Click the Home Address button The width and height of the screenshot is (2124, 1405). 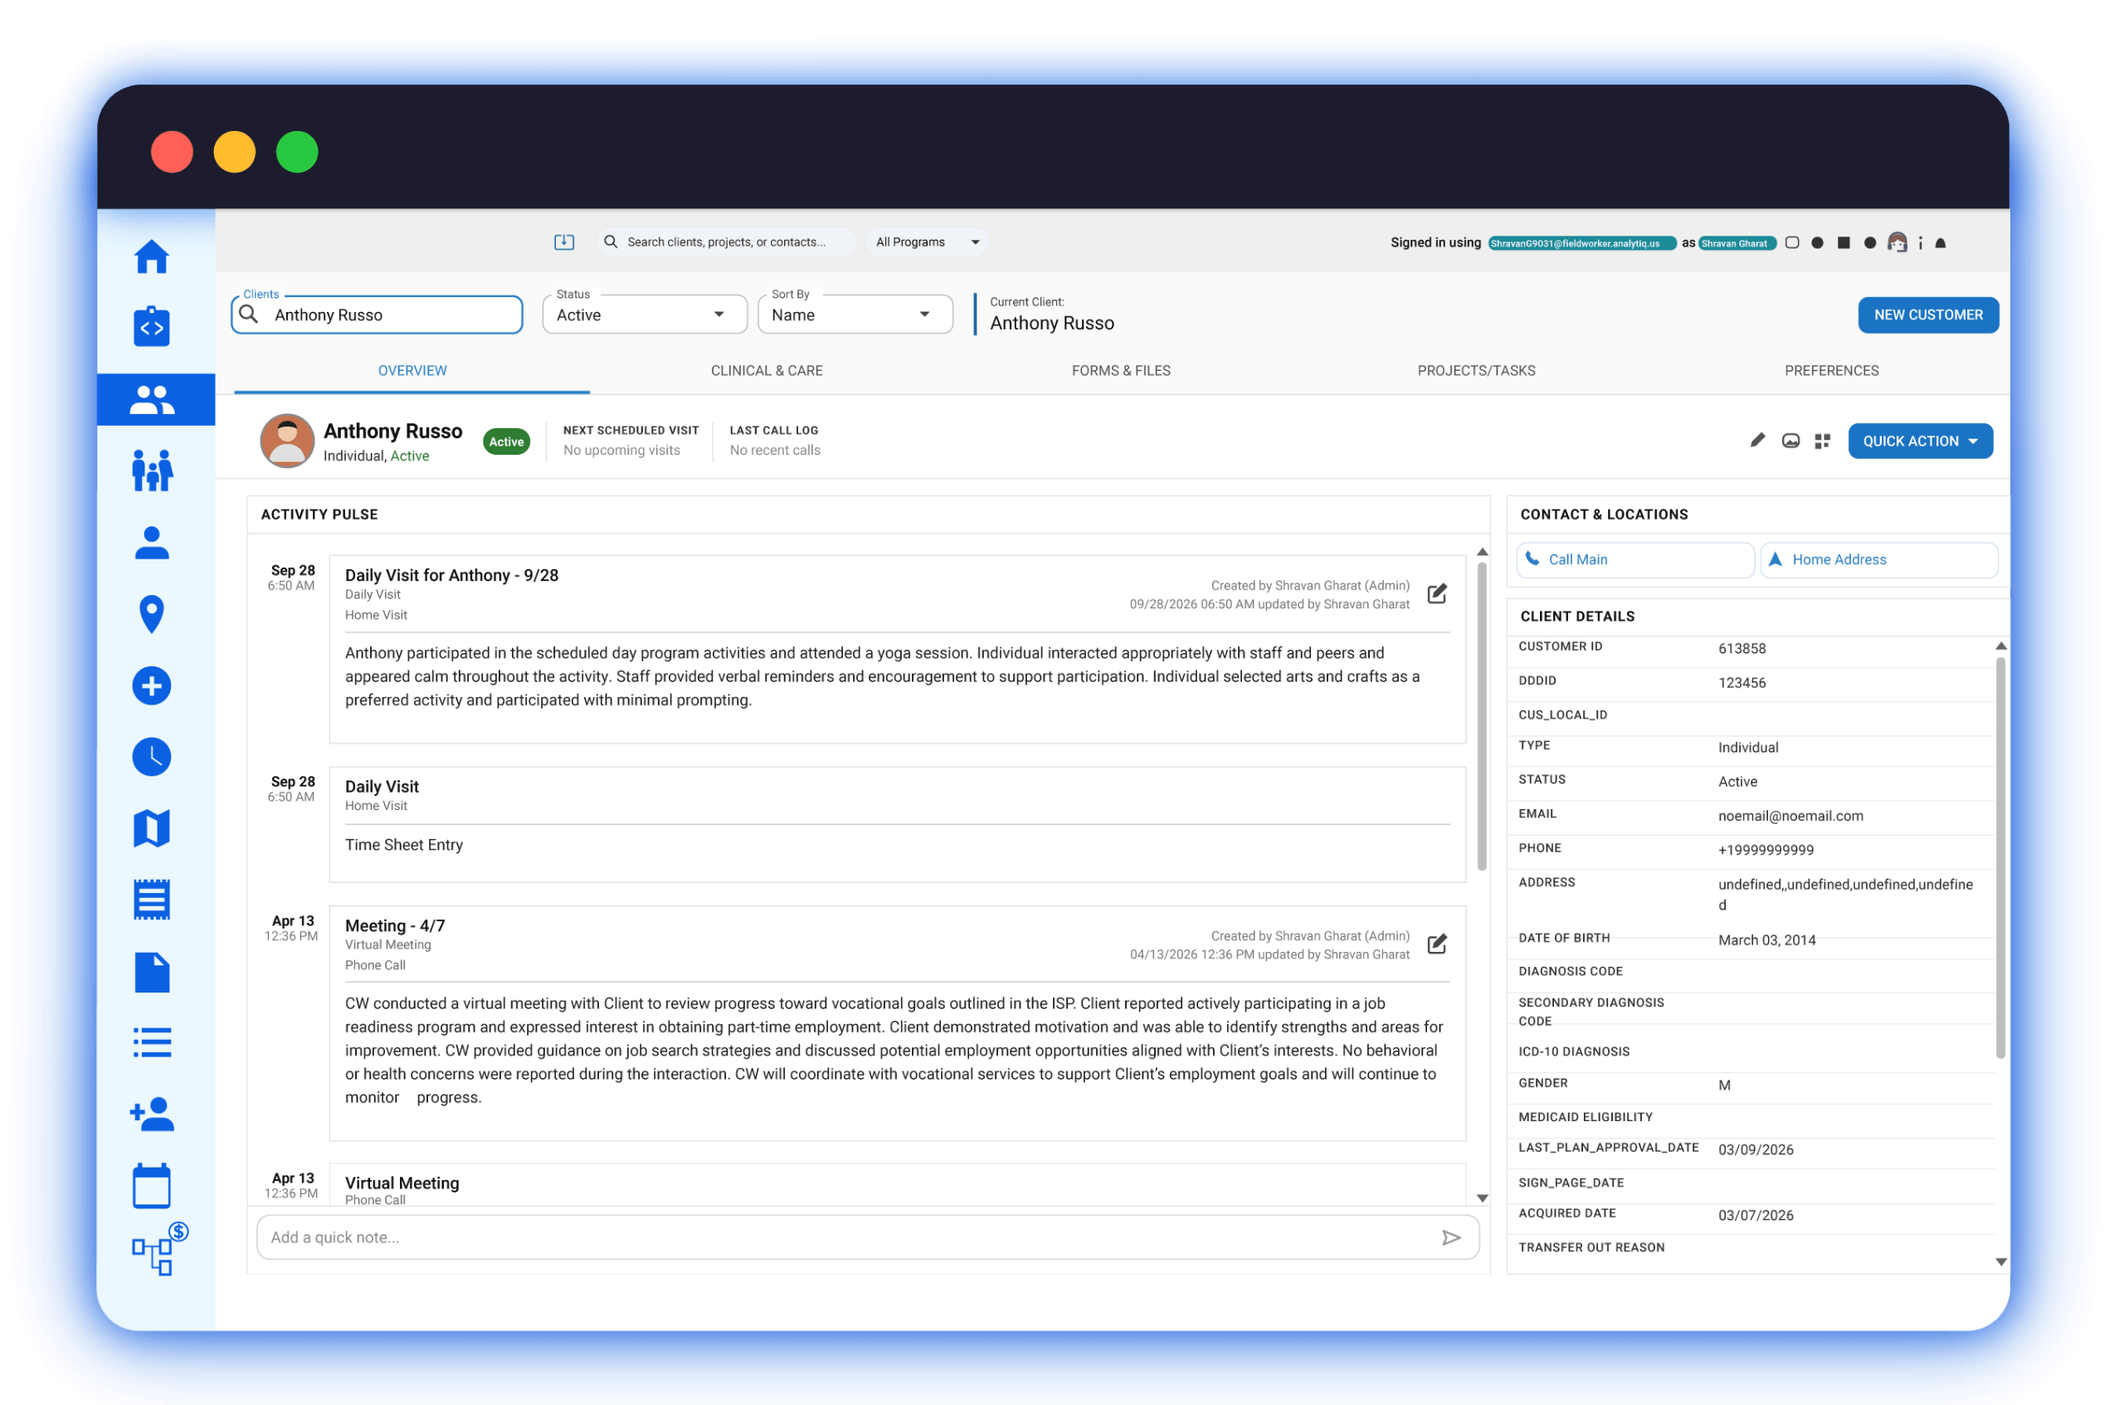pyautogui.click(x=1879, y=560)
